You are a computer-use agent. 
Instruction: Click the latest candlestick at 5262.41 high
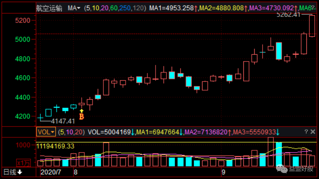(312, 26)
